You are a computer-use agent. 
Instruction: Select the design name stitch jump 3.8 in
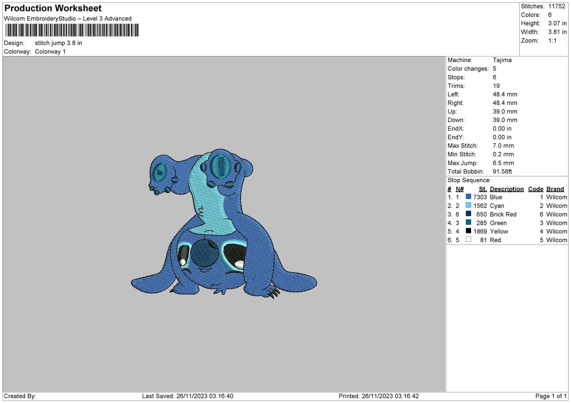59,43
